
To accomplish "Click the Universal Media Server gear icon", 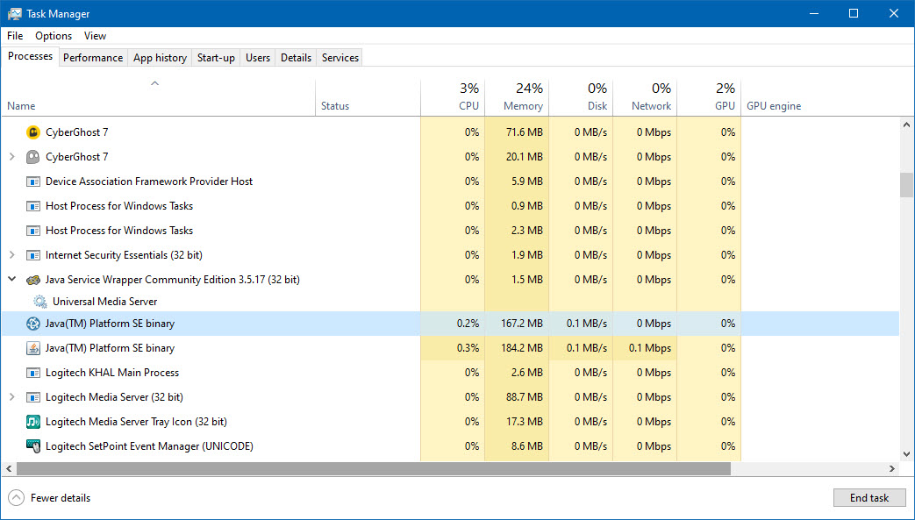I will 39,302.
